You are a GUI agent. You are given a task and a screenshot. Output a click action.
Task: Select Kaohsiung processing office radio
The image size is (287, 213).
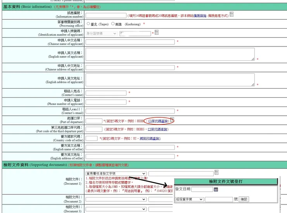(113, 24)
